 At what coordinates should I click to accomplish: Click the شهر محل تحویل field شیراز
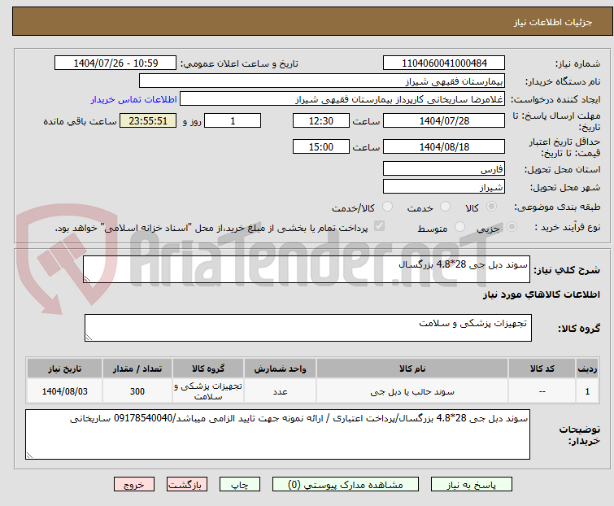(x=444, y=187)
